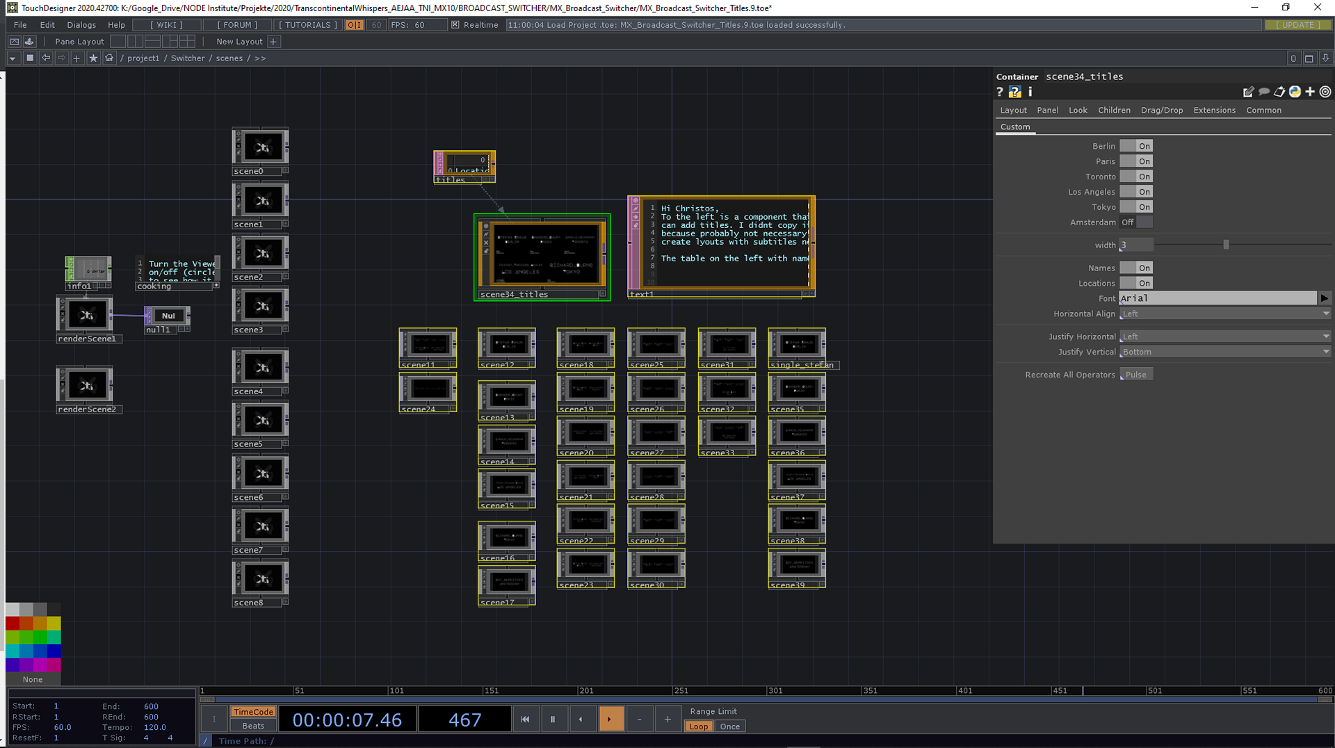Open the component editor pencil icon

tap(1248, 92)
